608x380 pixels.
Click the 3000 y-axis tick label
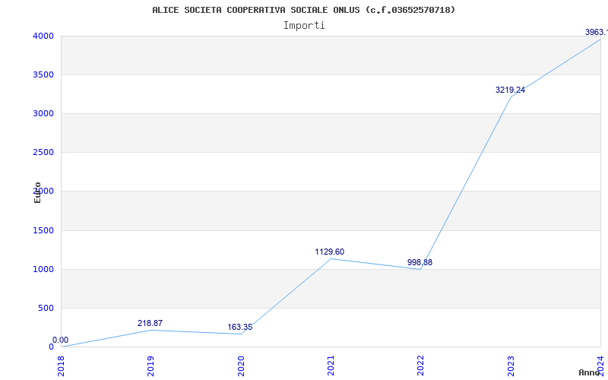(x=43, y=113)
